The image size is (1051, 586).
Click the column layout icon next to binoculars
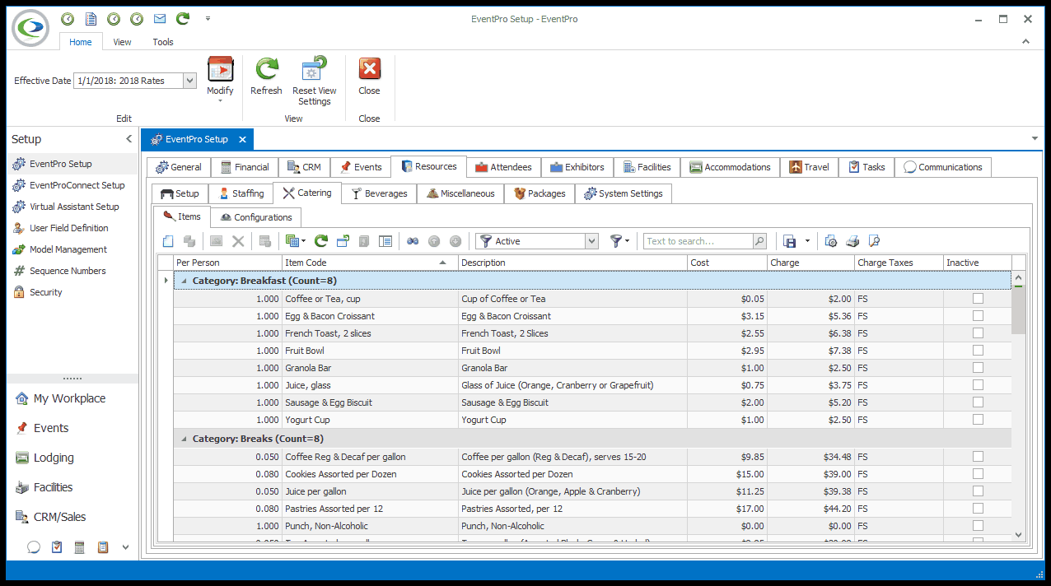(x=385, y=241)
